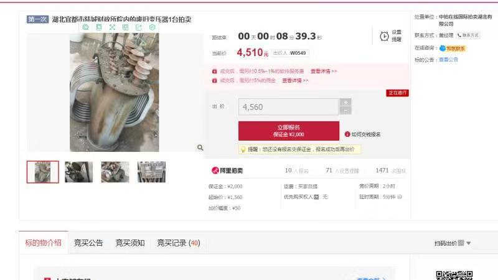
Task: Click the share icon above the photo
Action: coord(139,27)
